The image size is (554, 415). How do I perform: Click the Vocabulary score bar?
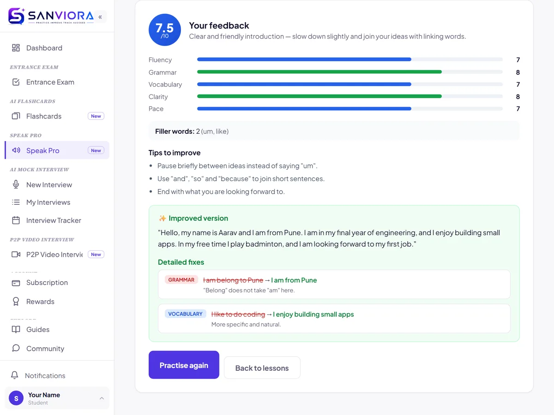click(x=350, y=84)
